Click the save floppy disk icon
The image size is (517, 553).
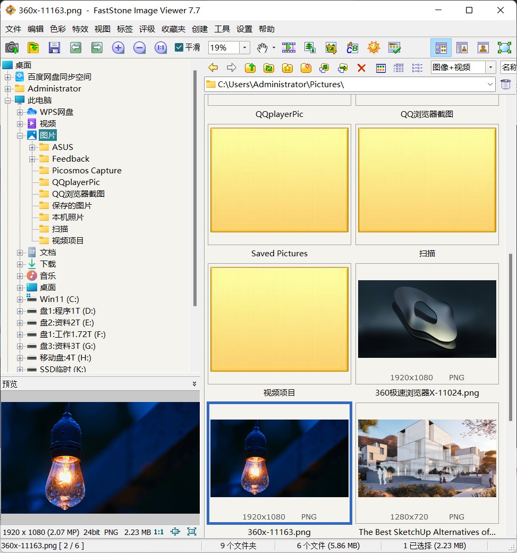tap(54, 48)
